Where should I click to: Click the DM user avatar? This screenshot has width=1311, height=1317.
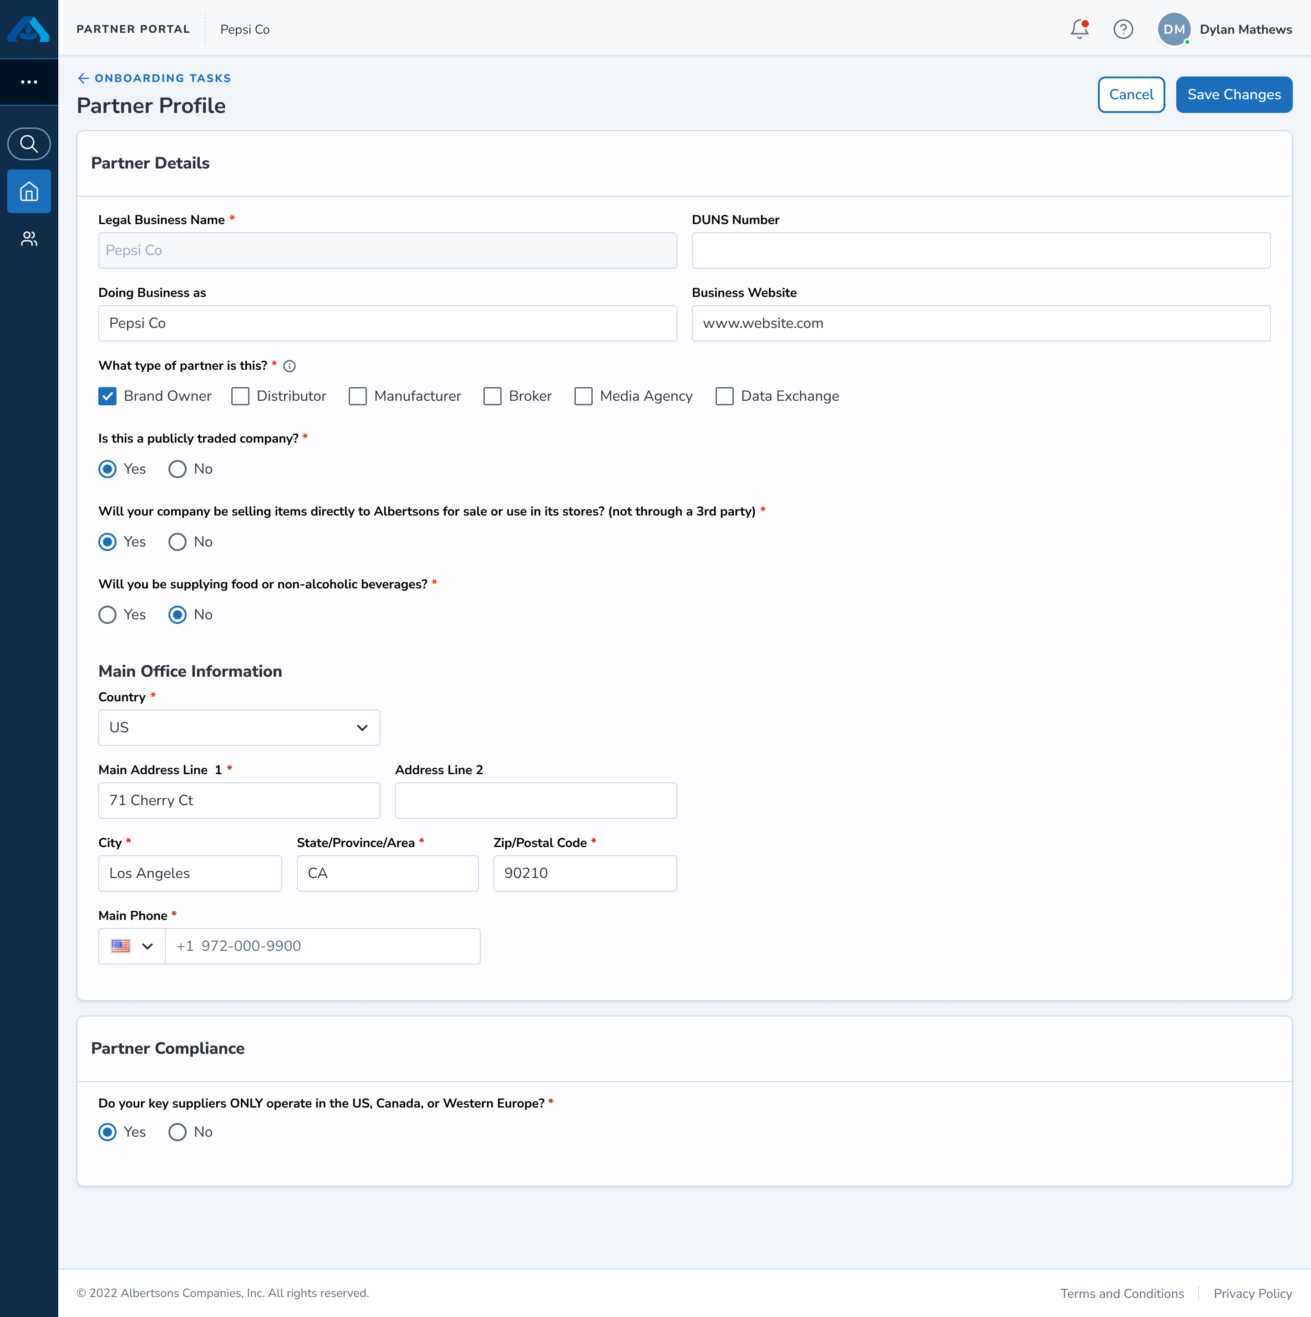(x=1174, y=29)
